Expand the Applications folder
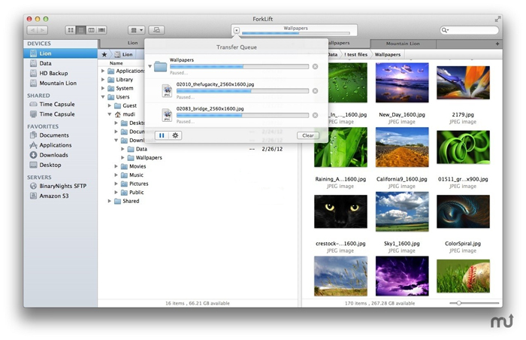 click(103, 71)
